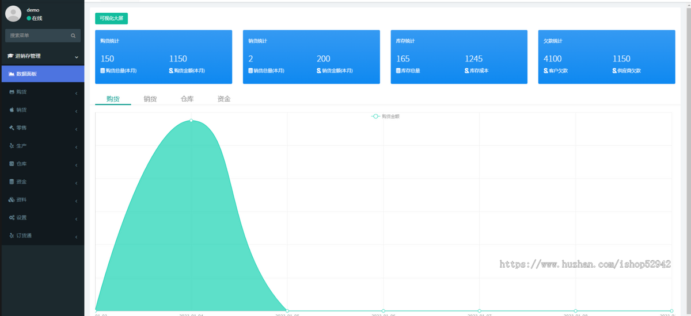Screen dimensions: 691x316
Task: Click the 2023-01-05 baseline data point
Action: 287,311
